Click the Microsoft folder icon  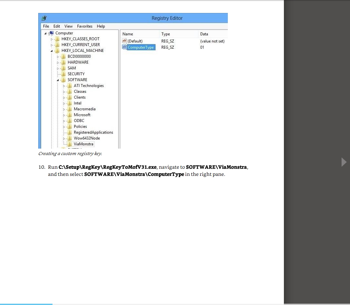(x=70, y=115)
